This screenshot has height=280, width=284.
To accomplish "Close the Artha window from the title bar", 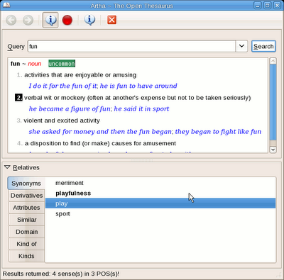I will 277,5.
